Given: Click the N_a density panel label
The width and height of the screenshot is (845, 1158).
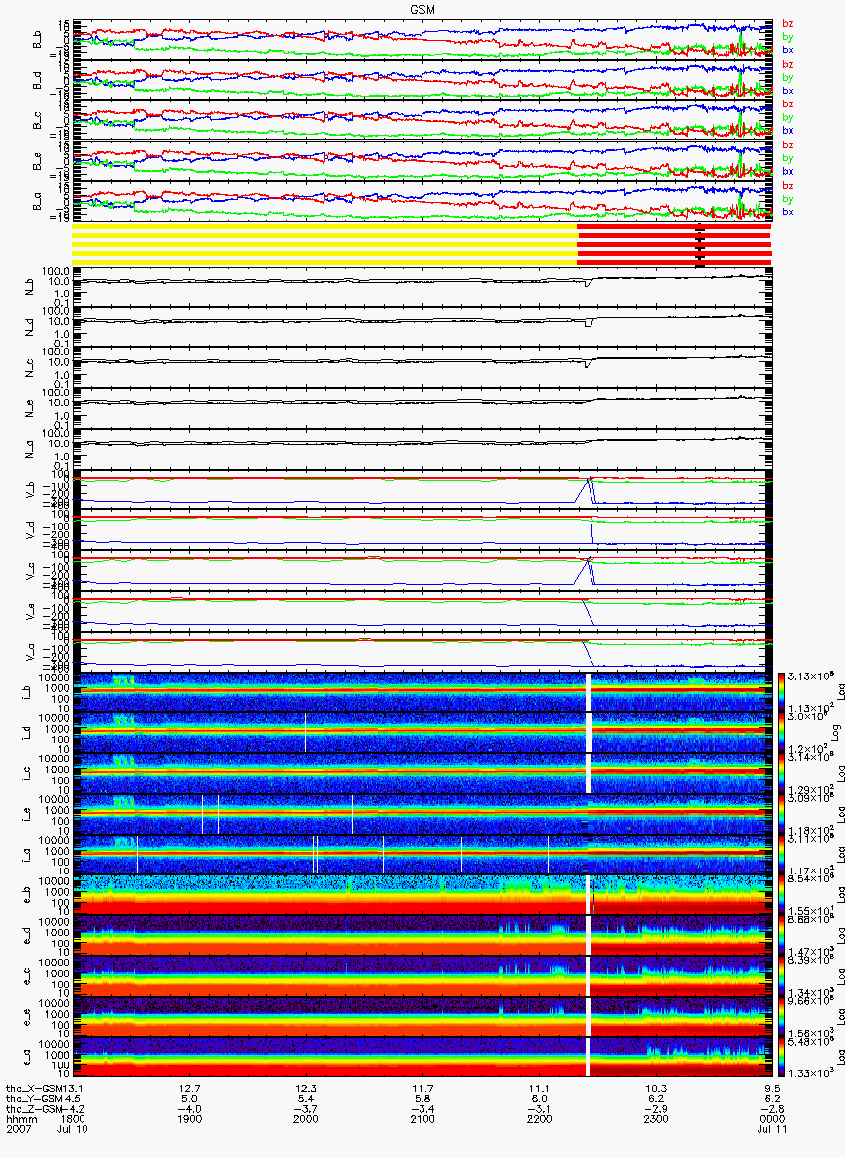Looking at the screenshot, I should (x=30, y=450).
